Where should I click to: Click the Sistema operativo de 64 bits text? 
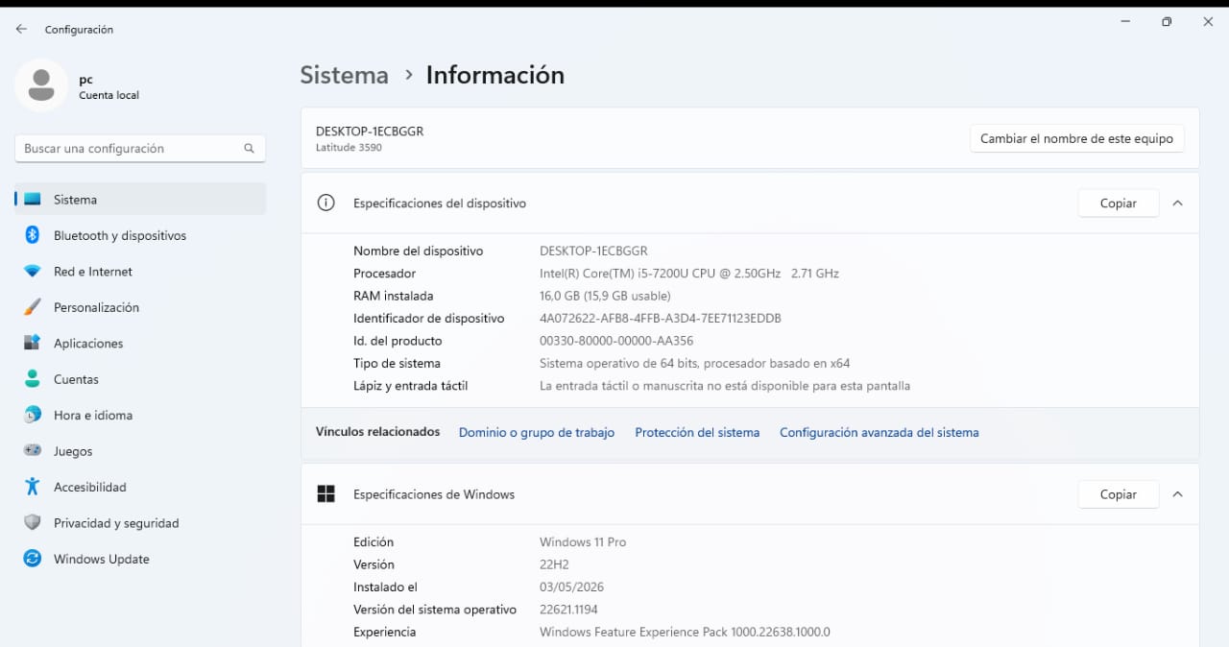point(694,364)
